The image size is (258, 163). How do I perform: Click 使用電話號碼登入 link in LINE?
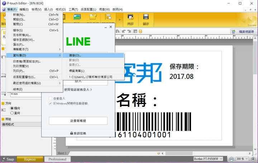[x=78, y=90]
